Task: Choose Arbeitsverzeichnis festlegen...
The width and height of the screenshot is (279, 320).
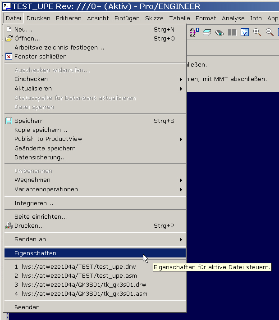Action: coord(95,48)
